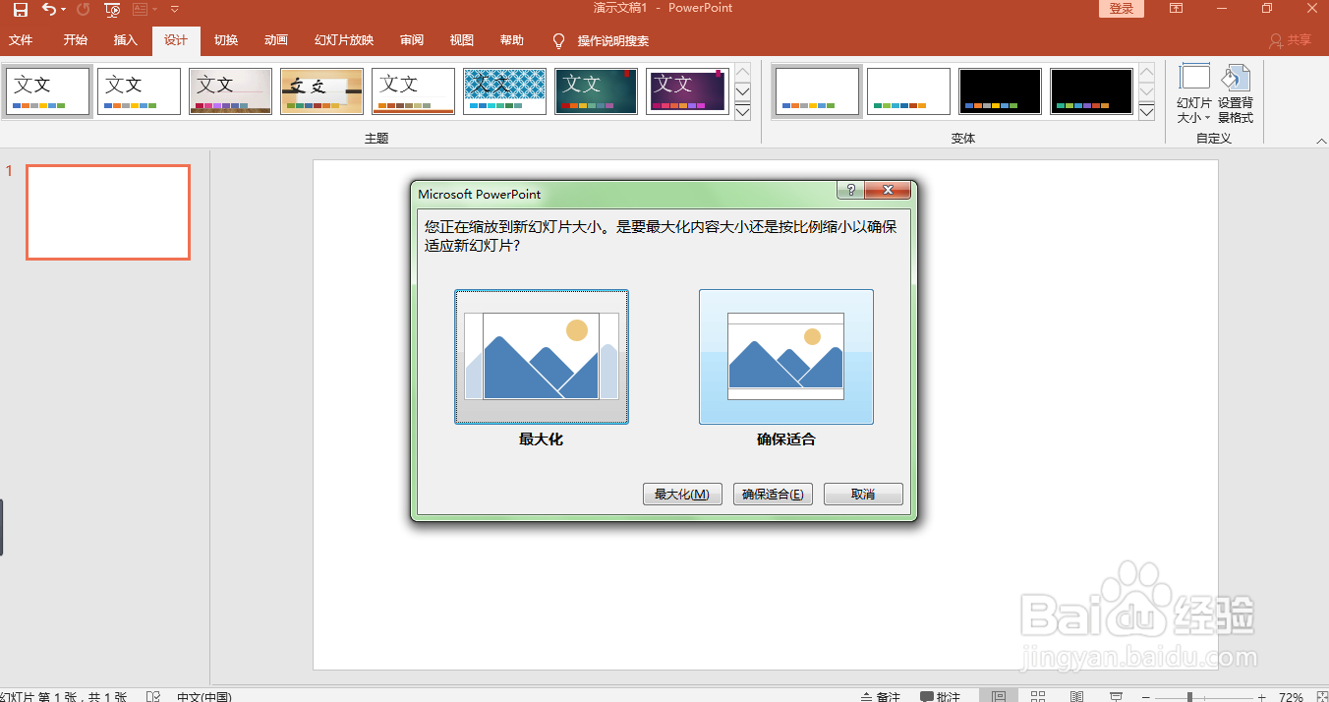Expand the variants gallery More arrow
The image size is (1329, 702).
(1147, 112)
